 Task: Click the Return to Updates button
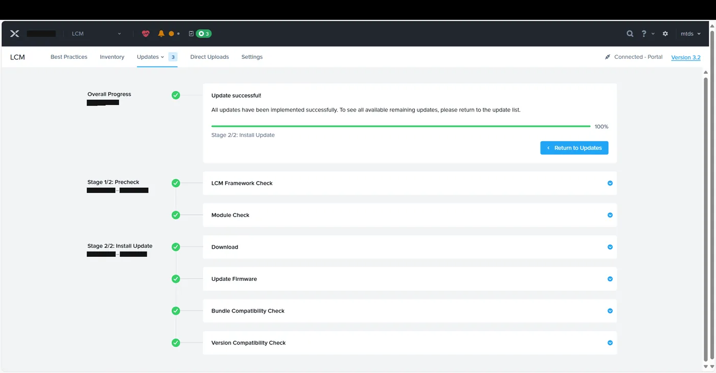point(574,148)
